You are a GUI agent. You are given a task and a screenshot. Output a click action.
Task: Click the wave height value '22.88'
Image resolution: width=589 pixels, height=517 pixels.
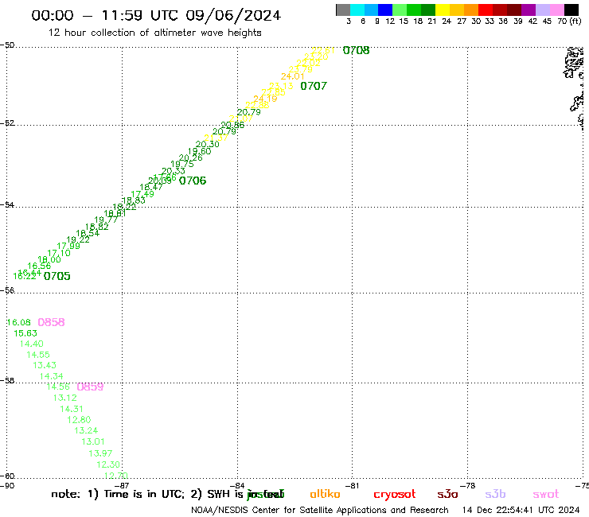(257, 105)
